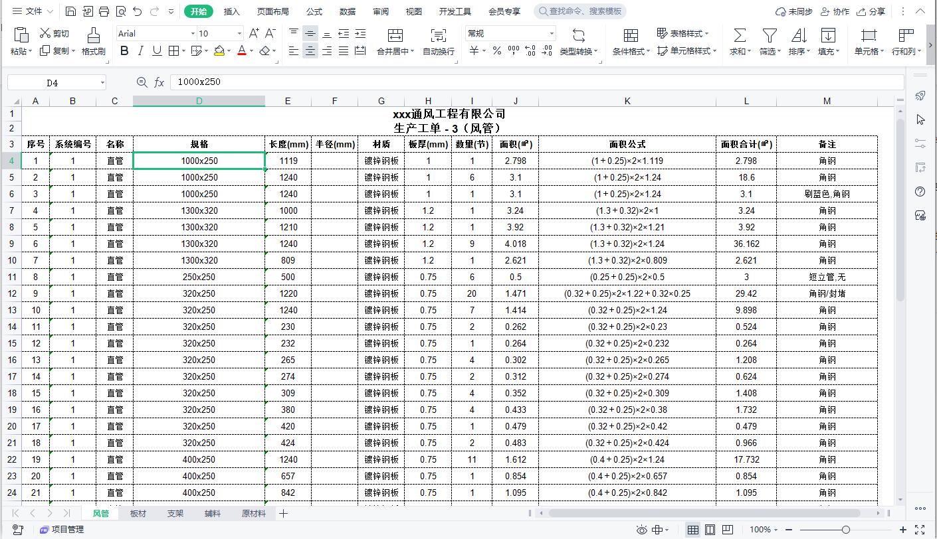This screenshot has width=937, height=539.
Task: Switch to the 板材 sheet tab
Action: pyautogui.click(x=136, y=513)
